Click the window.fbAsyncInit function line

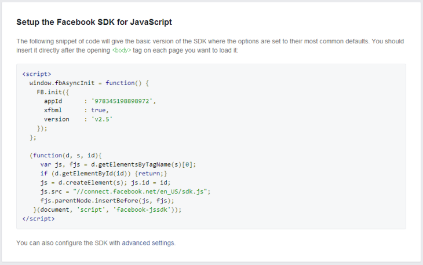pyautogui.click(x=89, y=83)
